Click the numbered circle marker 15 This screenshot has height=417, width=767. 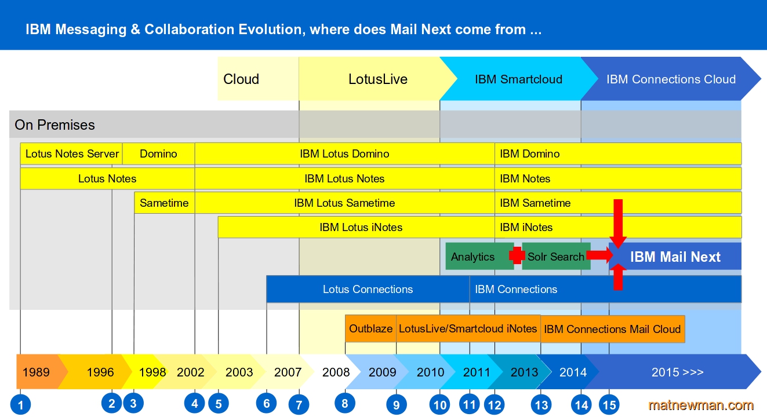tap(609, 404)
